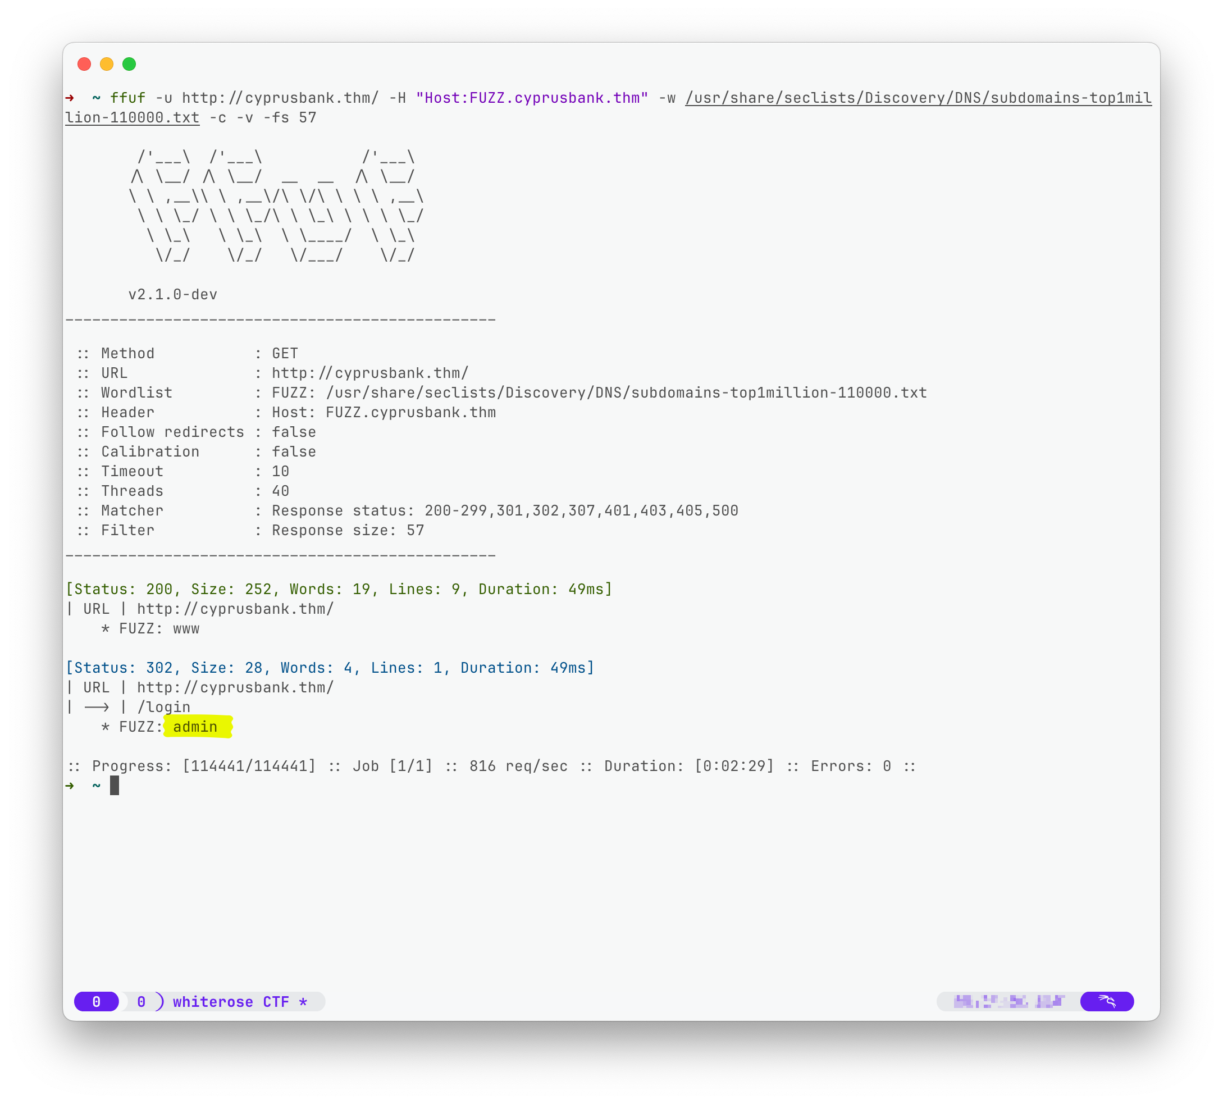Click the 'Progress: [114441/114441]' text
1223x1104 pixels.
(204, 766)
